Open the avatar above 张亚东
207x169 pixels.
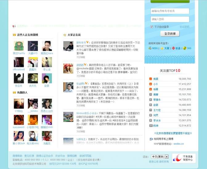[19, 78]
